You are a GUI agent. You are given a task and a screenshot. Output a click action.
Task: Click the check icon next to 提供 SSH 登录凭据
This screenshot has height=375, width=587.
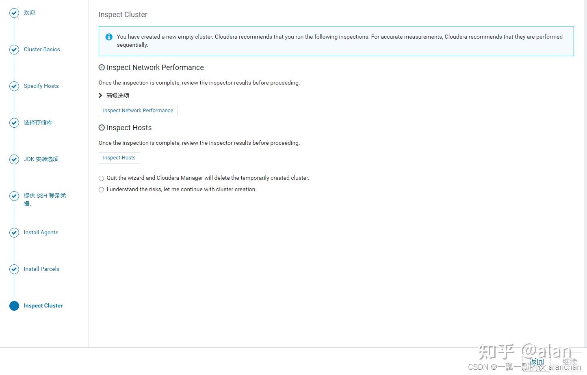coord(14,196)
